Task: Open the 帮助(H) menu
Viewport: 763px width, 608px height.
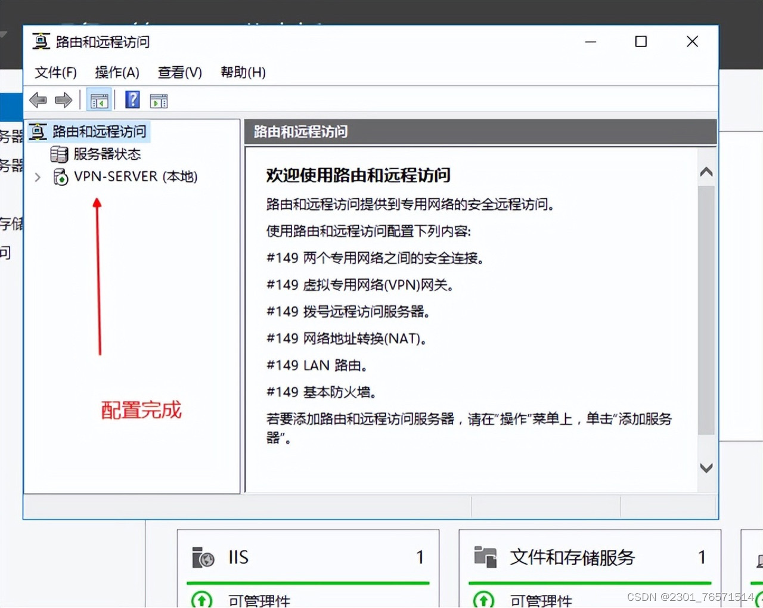Action: click(242, 72)
